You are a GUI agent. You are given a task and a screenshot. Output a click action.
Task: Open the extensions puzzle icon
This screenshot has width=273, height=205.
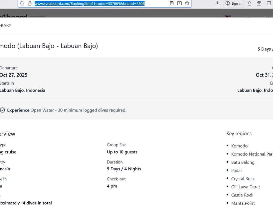click(x=249, y=3)
